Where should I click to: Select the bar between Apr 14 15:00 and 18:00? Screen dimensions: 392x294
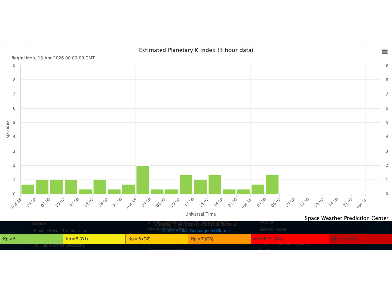point(215,185)
